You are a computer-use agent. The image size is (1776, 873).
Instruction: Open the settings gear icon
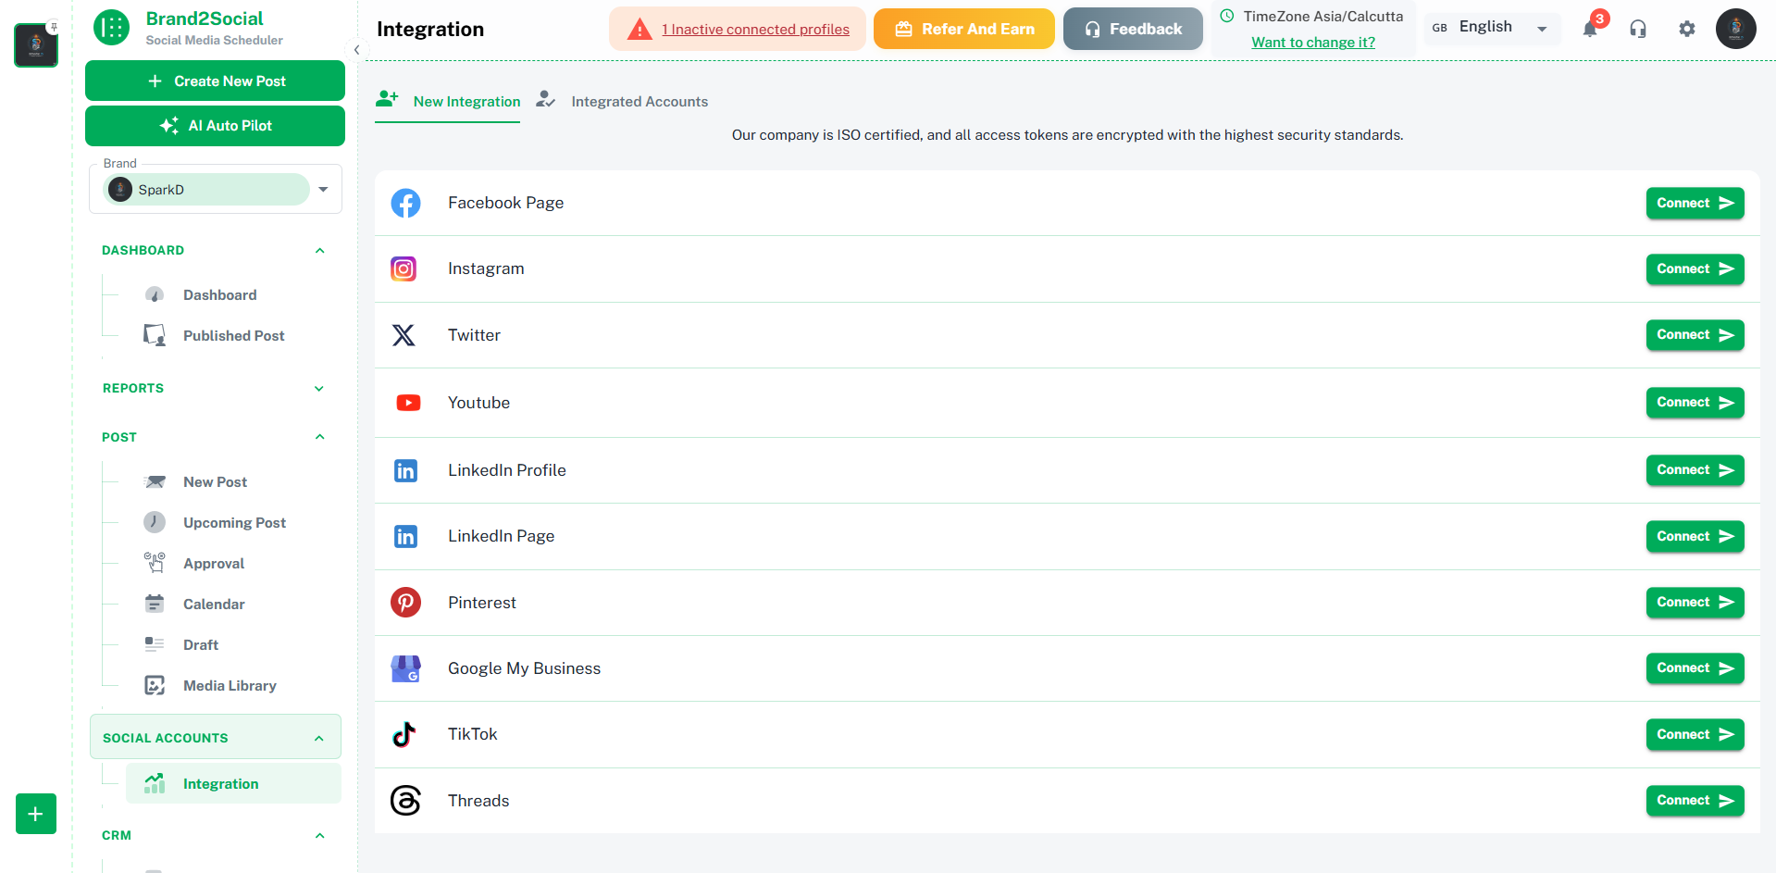tap(1686, 29)
